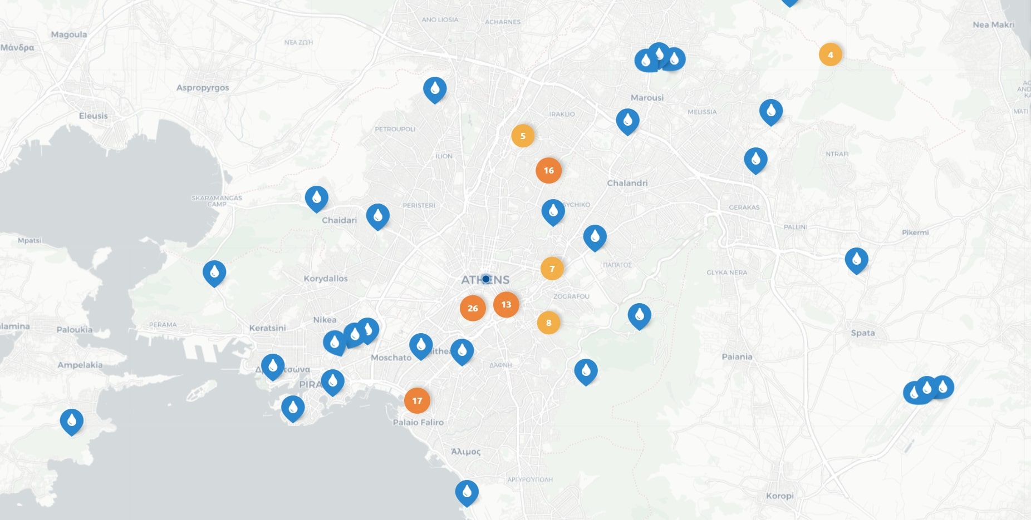1031x520 pixels.
Task: Open the yellow cluster marked 4
Action: (830, 55)
